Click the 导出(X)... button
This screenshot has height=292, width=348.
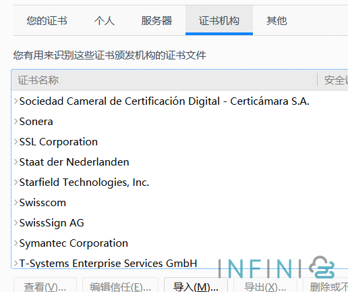(265, 285)
